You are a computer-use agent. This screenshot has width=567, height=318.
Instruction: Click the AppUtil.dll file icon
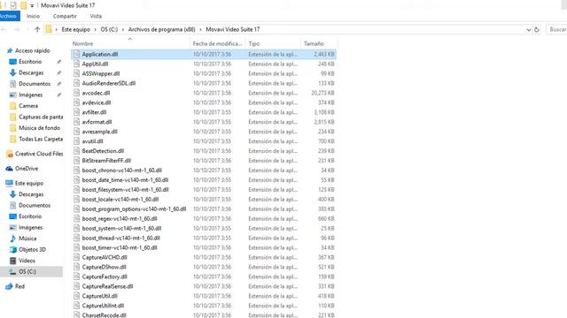(x=76, y=64)
